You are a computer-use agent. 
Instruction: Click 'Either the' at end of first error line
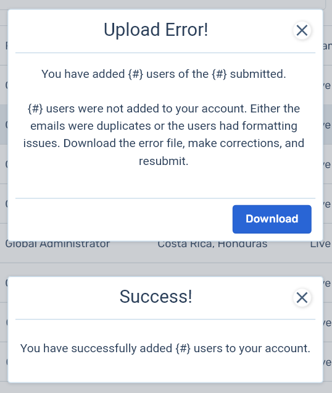(x=275, y=109)
